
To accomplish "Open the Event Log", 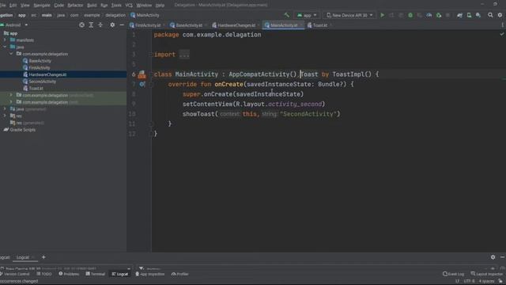I will (453, 274).
